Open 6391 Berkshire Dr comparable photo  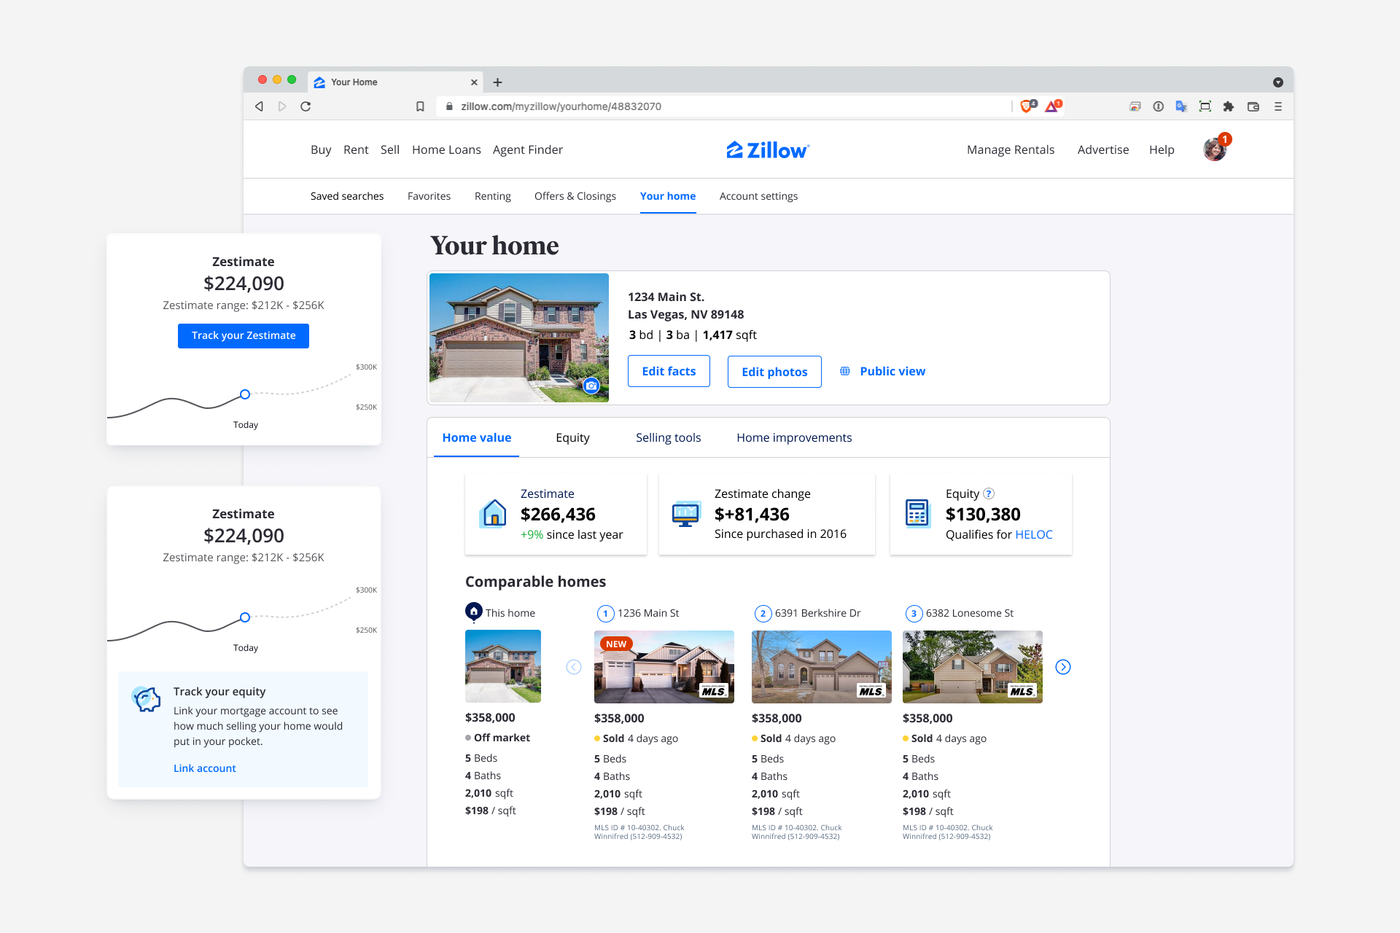(x=822, y=667)
